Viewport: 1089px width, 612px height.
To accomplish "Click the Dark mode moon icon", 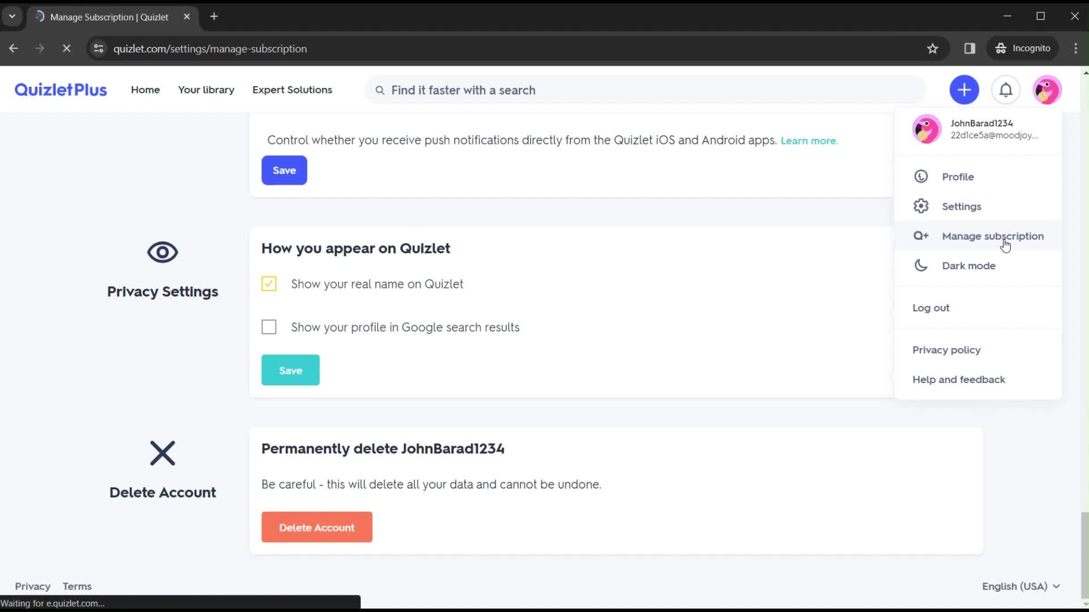I will (x=921, y=265).
